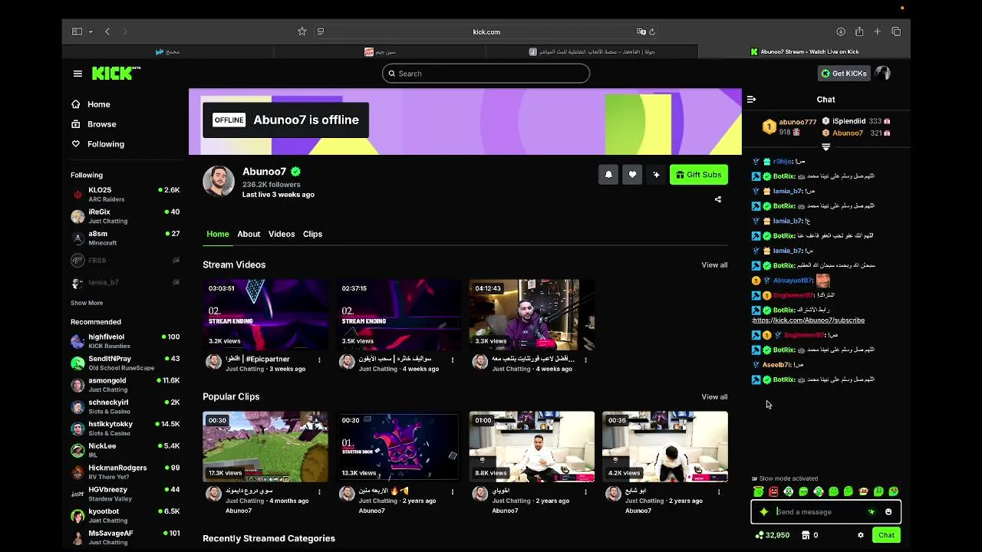
Task: Expand the chat leaderboard arrow
Action: pos(825,146)
